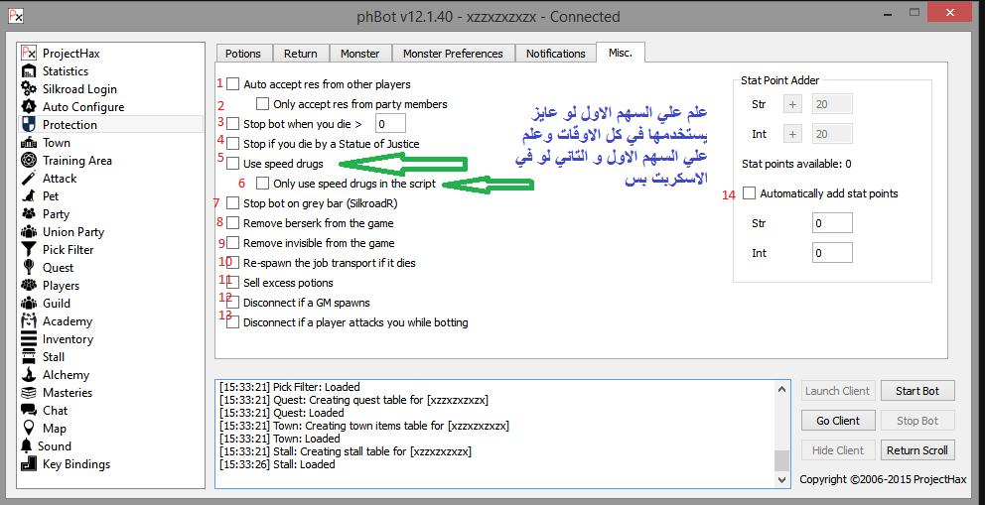The height and width of the screenshot is (505, 985).
Task: Click the Int plus button
Action: (x=792, y=134)
